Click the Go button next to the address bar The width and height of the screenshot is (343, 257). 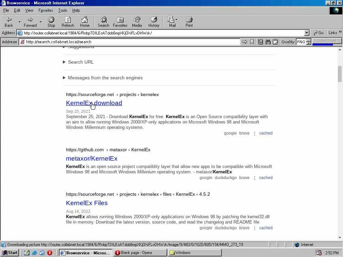319,33
